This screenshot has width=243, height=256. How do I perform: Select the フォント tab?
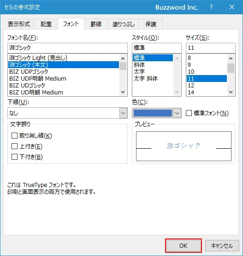tap(71, 24)
